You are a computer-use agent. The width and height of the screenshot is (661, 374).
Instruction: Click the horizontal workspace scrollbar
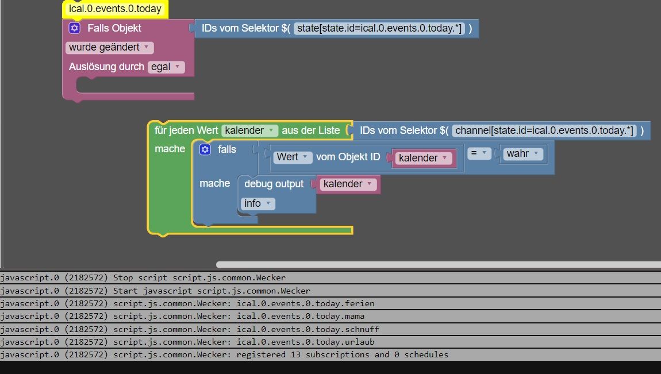click(x=439, y=264)
